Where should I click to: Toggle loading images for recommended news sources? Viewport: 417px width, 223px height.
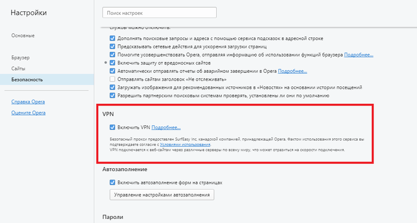(x=112, y=87)
